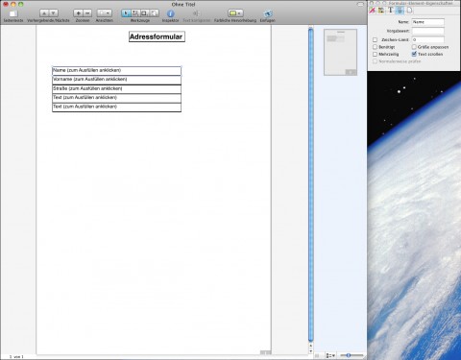Click the scrollbar up arrow
This screenshot has width=461, height=360.
[x=310, y=346]
